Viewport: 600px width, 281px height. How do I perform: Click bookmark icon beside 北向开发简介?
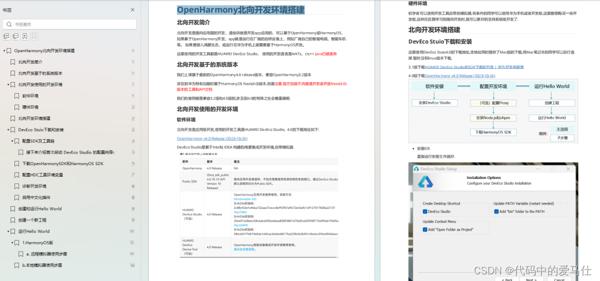coord(13,62)
